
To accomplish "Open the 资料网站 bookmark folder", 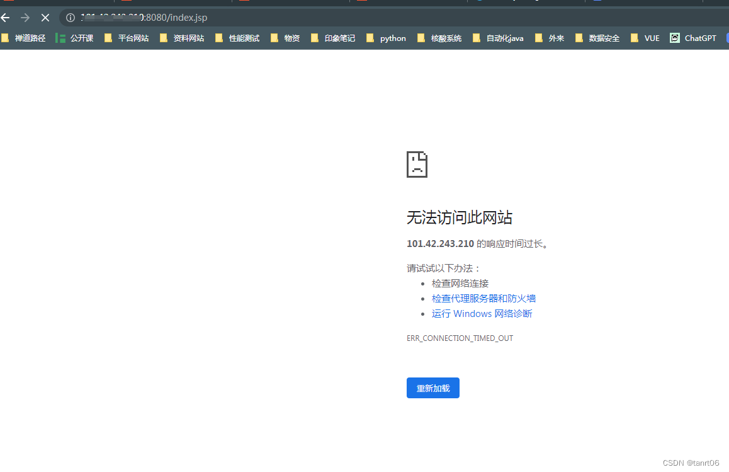I will (x=182, y=38).
